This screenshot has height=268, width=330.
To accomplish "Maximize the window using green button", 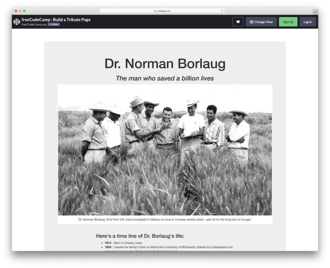I will (x=24, y=11).
